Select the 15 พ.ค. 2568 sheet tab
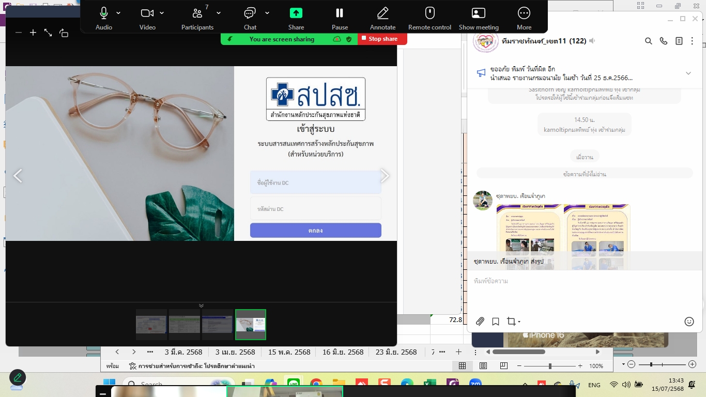Viewport: 706px width, 397px height. click(289, 352)
